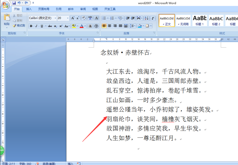Apply red font color
The height and width of the screenshot is (165, 238).
click(x=82, y=26)
